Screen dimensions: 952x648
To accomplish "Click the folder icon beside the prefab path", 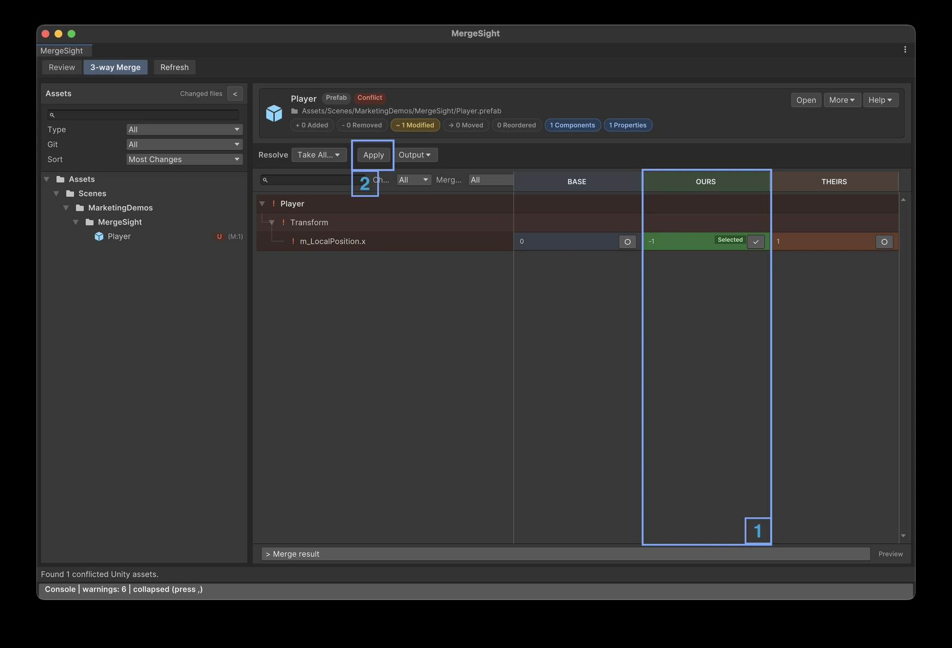I will [x=295, y=111].
